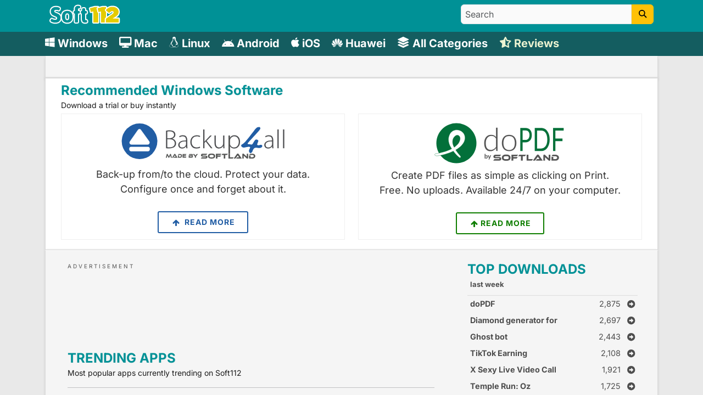Screen dimensions: 703x395
Task: Click the 'last week' label
Action: pyautogui.click(x=487, y=284)
